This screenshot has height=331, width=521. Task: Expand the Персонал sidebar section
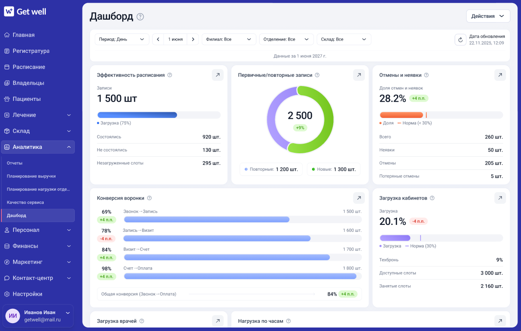(x=38, y=230)
